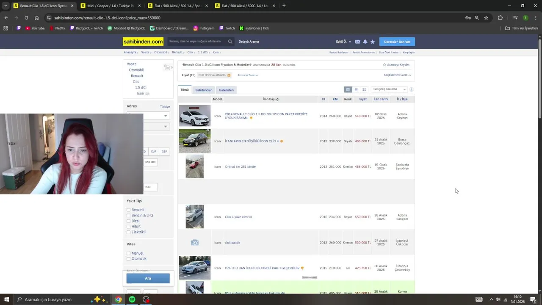Click Tümünü Temizle to clear filters
This screenshot has width=542, height=305.
[248, 75]
